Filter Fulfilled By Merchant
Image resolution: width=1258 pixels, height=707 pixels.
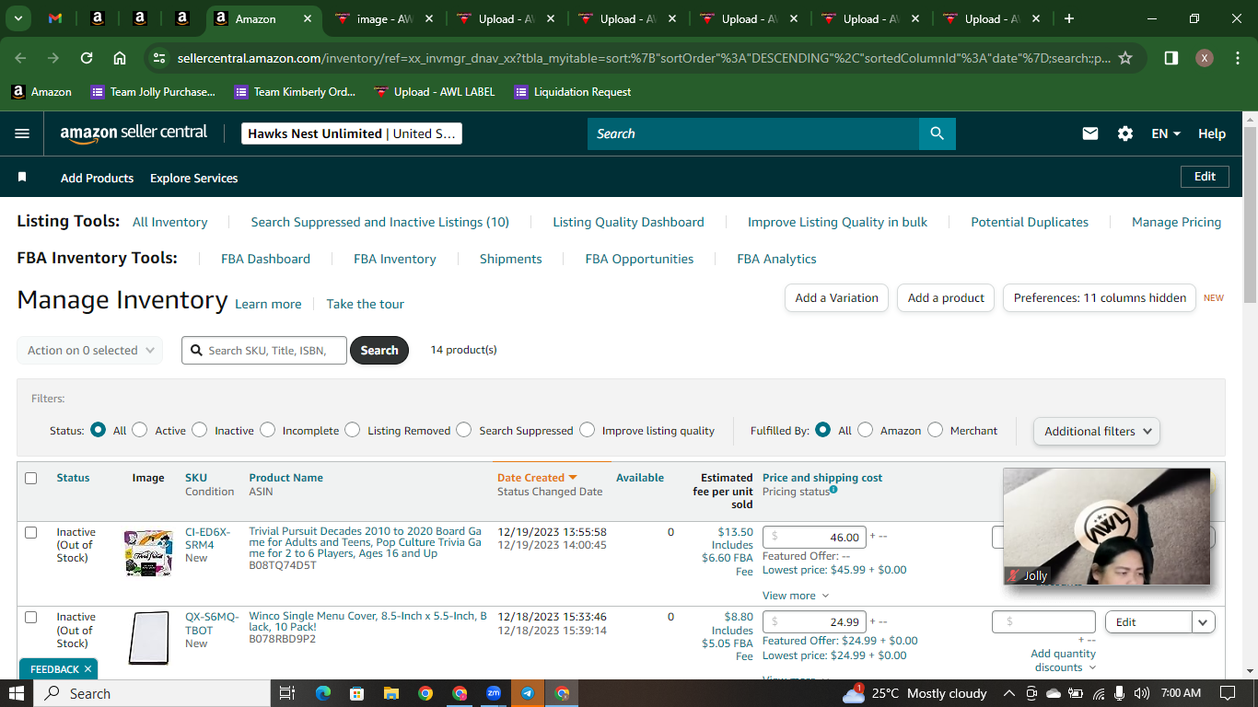tap(935, 430)
